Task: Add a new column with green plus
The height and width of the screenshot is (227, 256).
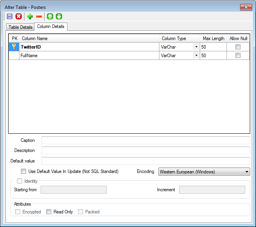Action: pos(30,17)
